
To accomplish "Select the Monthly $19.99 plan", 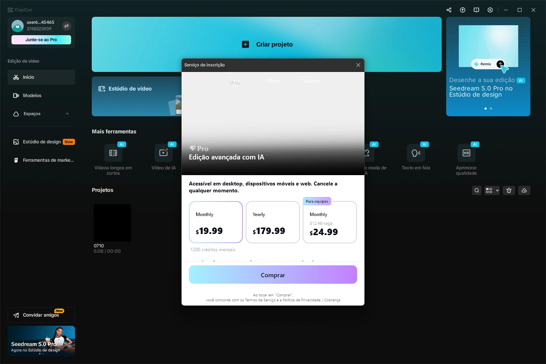I will 216,222.
